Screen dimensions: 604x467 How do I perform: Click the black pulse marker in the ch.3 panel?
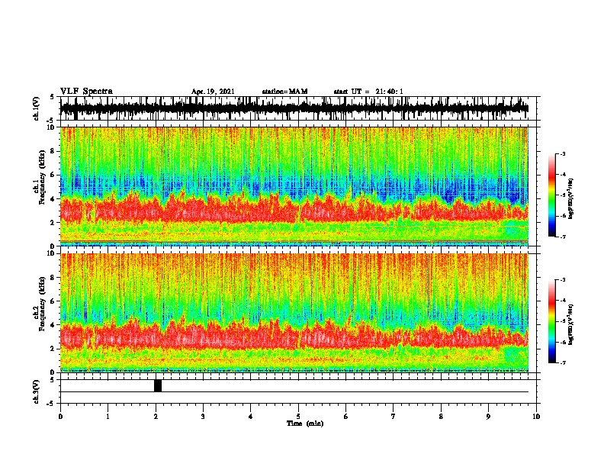click(x=158, y=385)
